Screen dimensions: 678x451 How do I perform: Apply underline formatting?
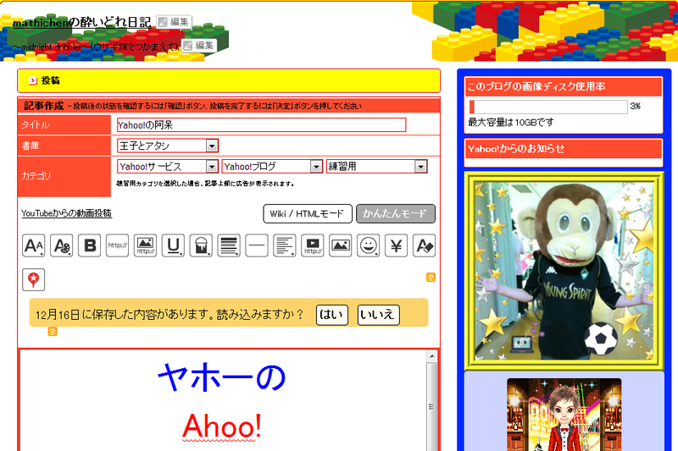[x=173, y=245]
